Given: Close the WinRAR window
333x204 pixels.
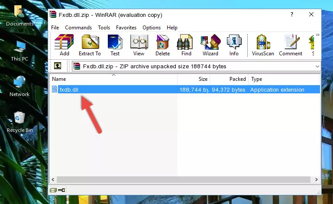Looking at the screenshot, I should (x=311, y=14).
